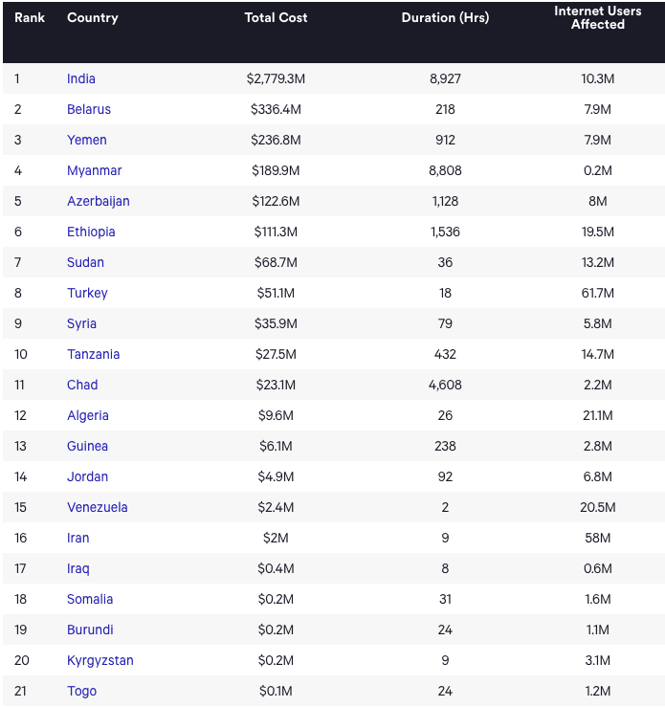
Task: Open the Venezuela country link
Action: [x=98, y=507]
